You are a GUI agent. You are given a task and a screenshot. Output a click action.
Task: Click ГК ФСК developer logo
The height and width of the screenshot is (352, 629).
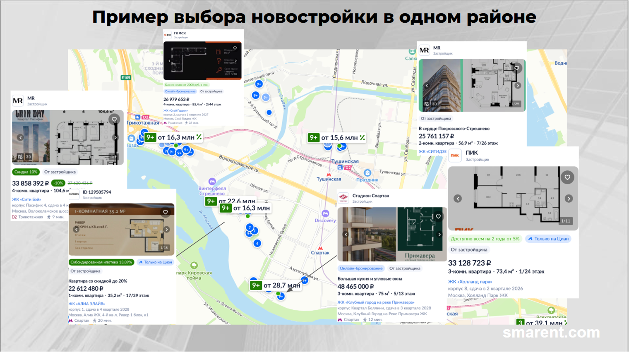(168, 35)
